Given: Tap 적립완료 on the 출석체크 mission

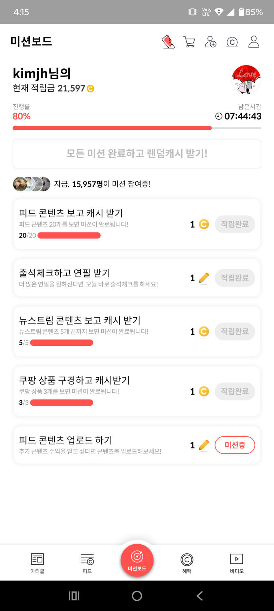Looking at the screenshot, I should (235, 278).
